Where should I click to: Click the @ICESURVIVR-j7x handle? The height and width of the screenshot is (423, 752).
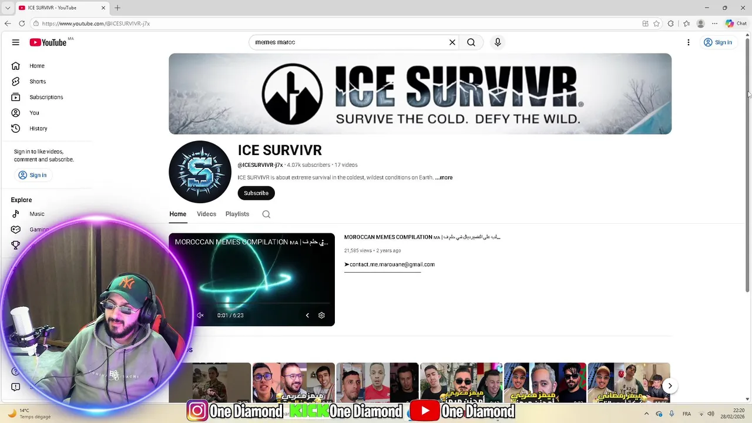coord(260,165)
